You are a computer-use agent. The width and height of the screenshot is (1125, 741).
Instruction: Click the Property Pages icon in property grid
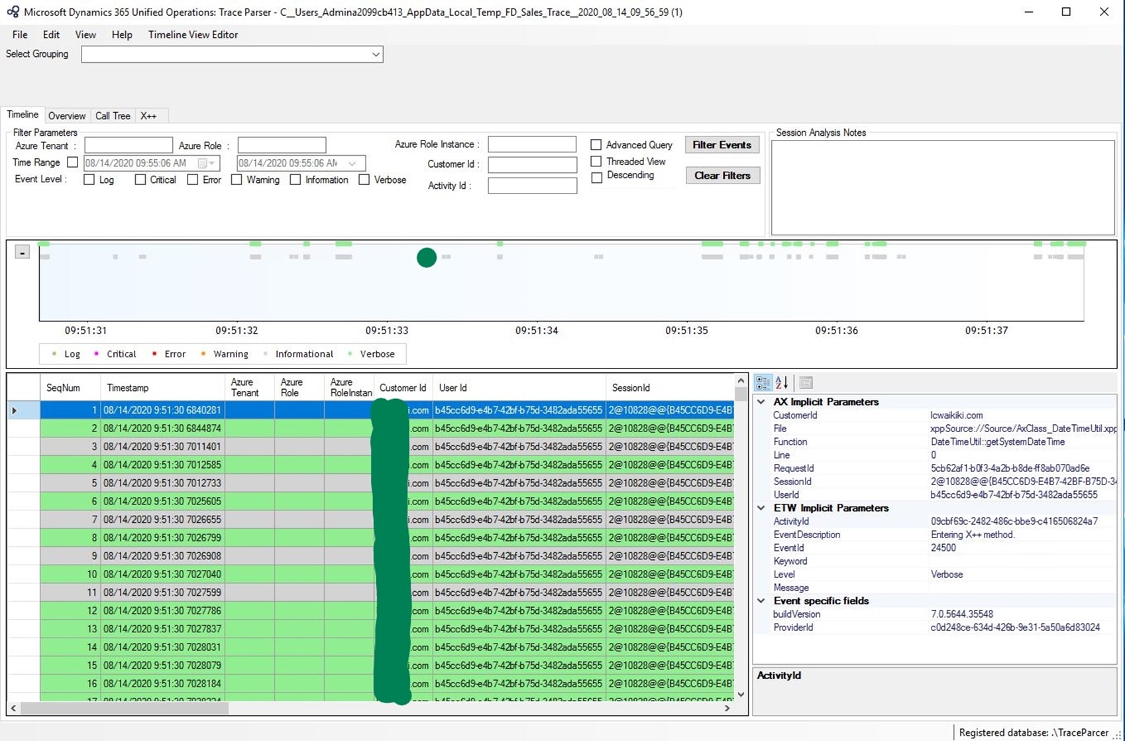(806, 382)
